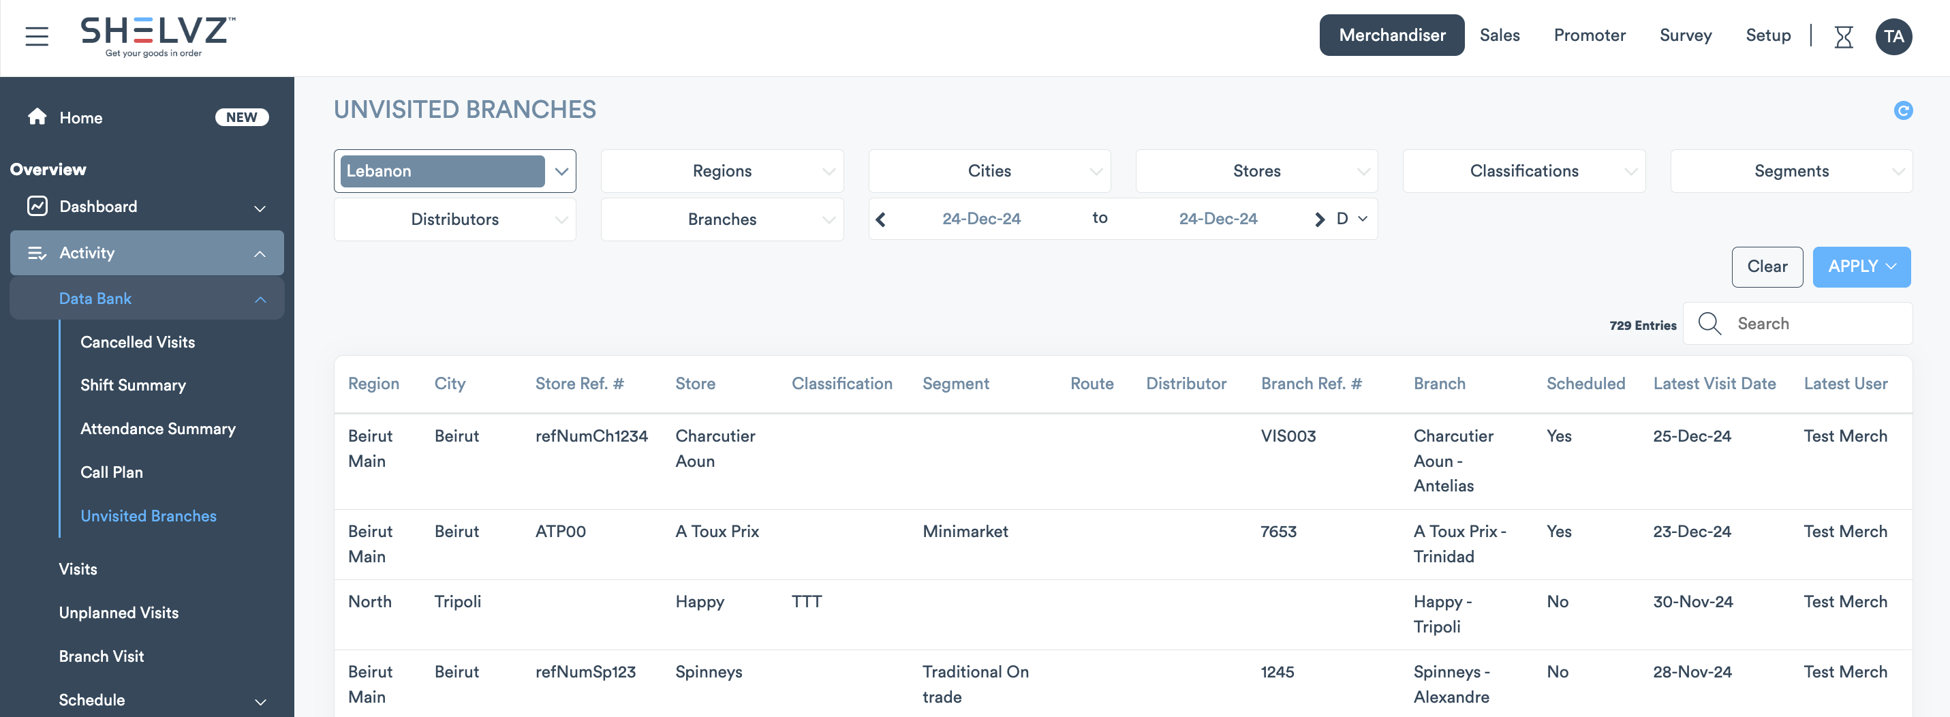Screen dimensions: 1950x717
Task: Open the Classifications filter dropdown
Action: point(1523,171)
